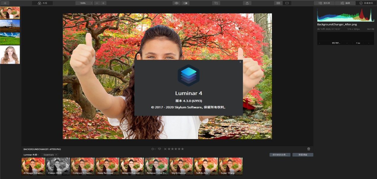Apply the Remove Color Cast look
The height and width of the screenshot is (179, 377).
(156, 166)
